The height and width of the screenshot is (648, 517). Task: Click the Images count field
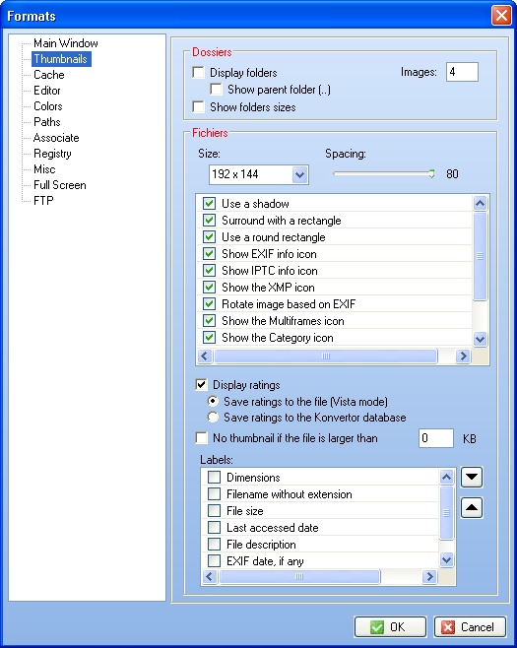tap(462, 72)
